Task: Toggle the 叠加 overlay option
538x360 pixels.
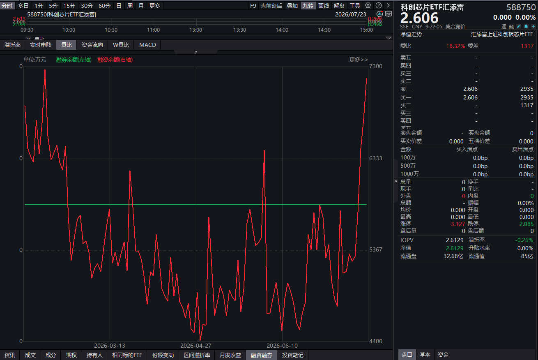Action: pyautogui.click(x=292, y=5)
